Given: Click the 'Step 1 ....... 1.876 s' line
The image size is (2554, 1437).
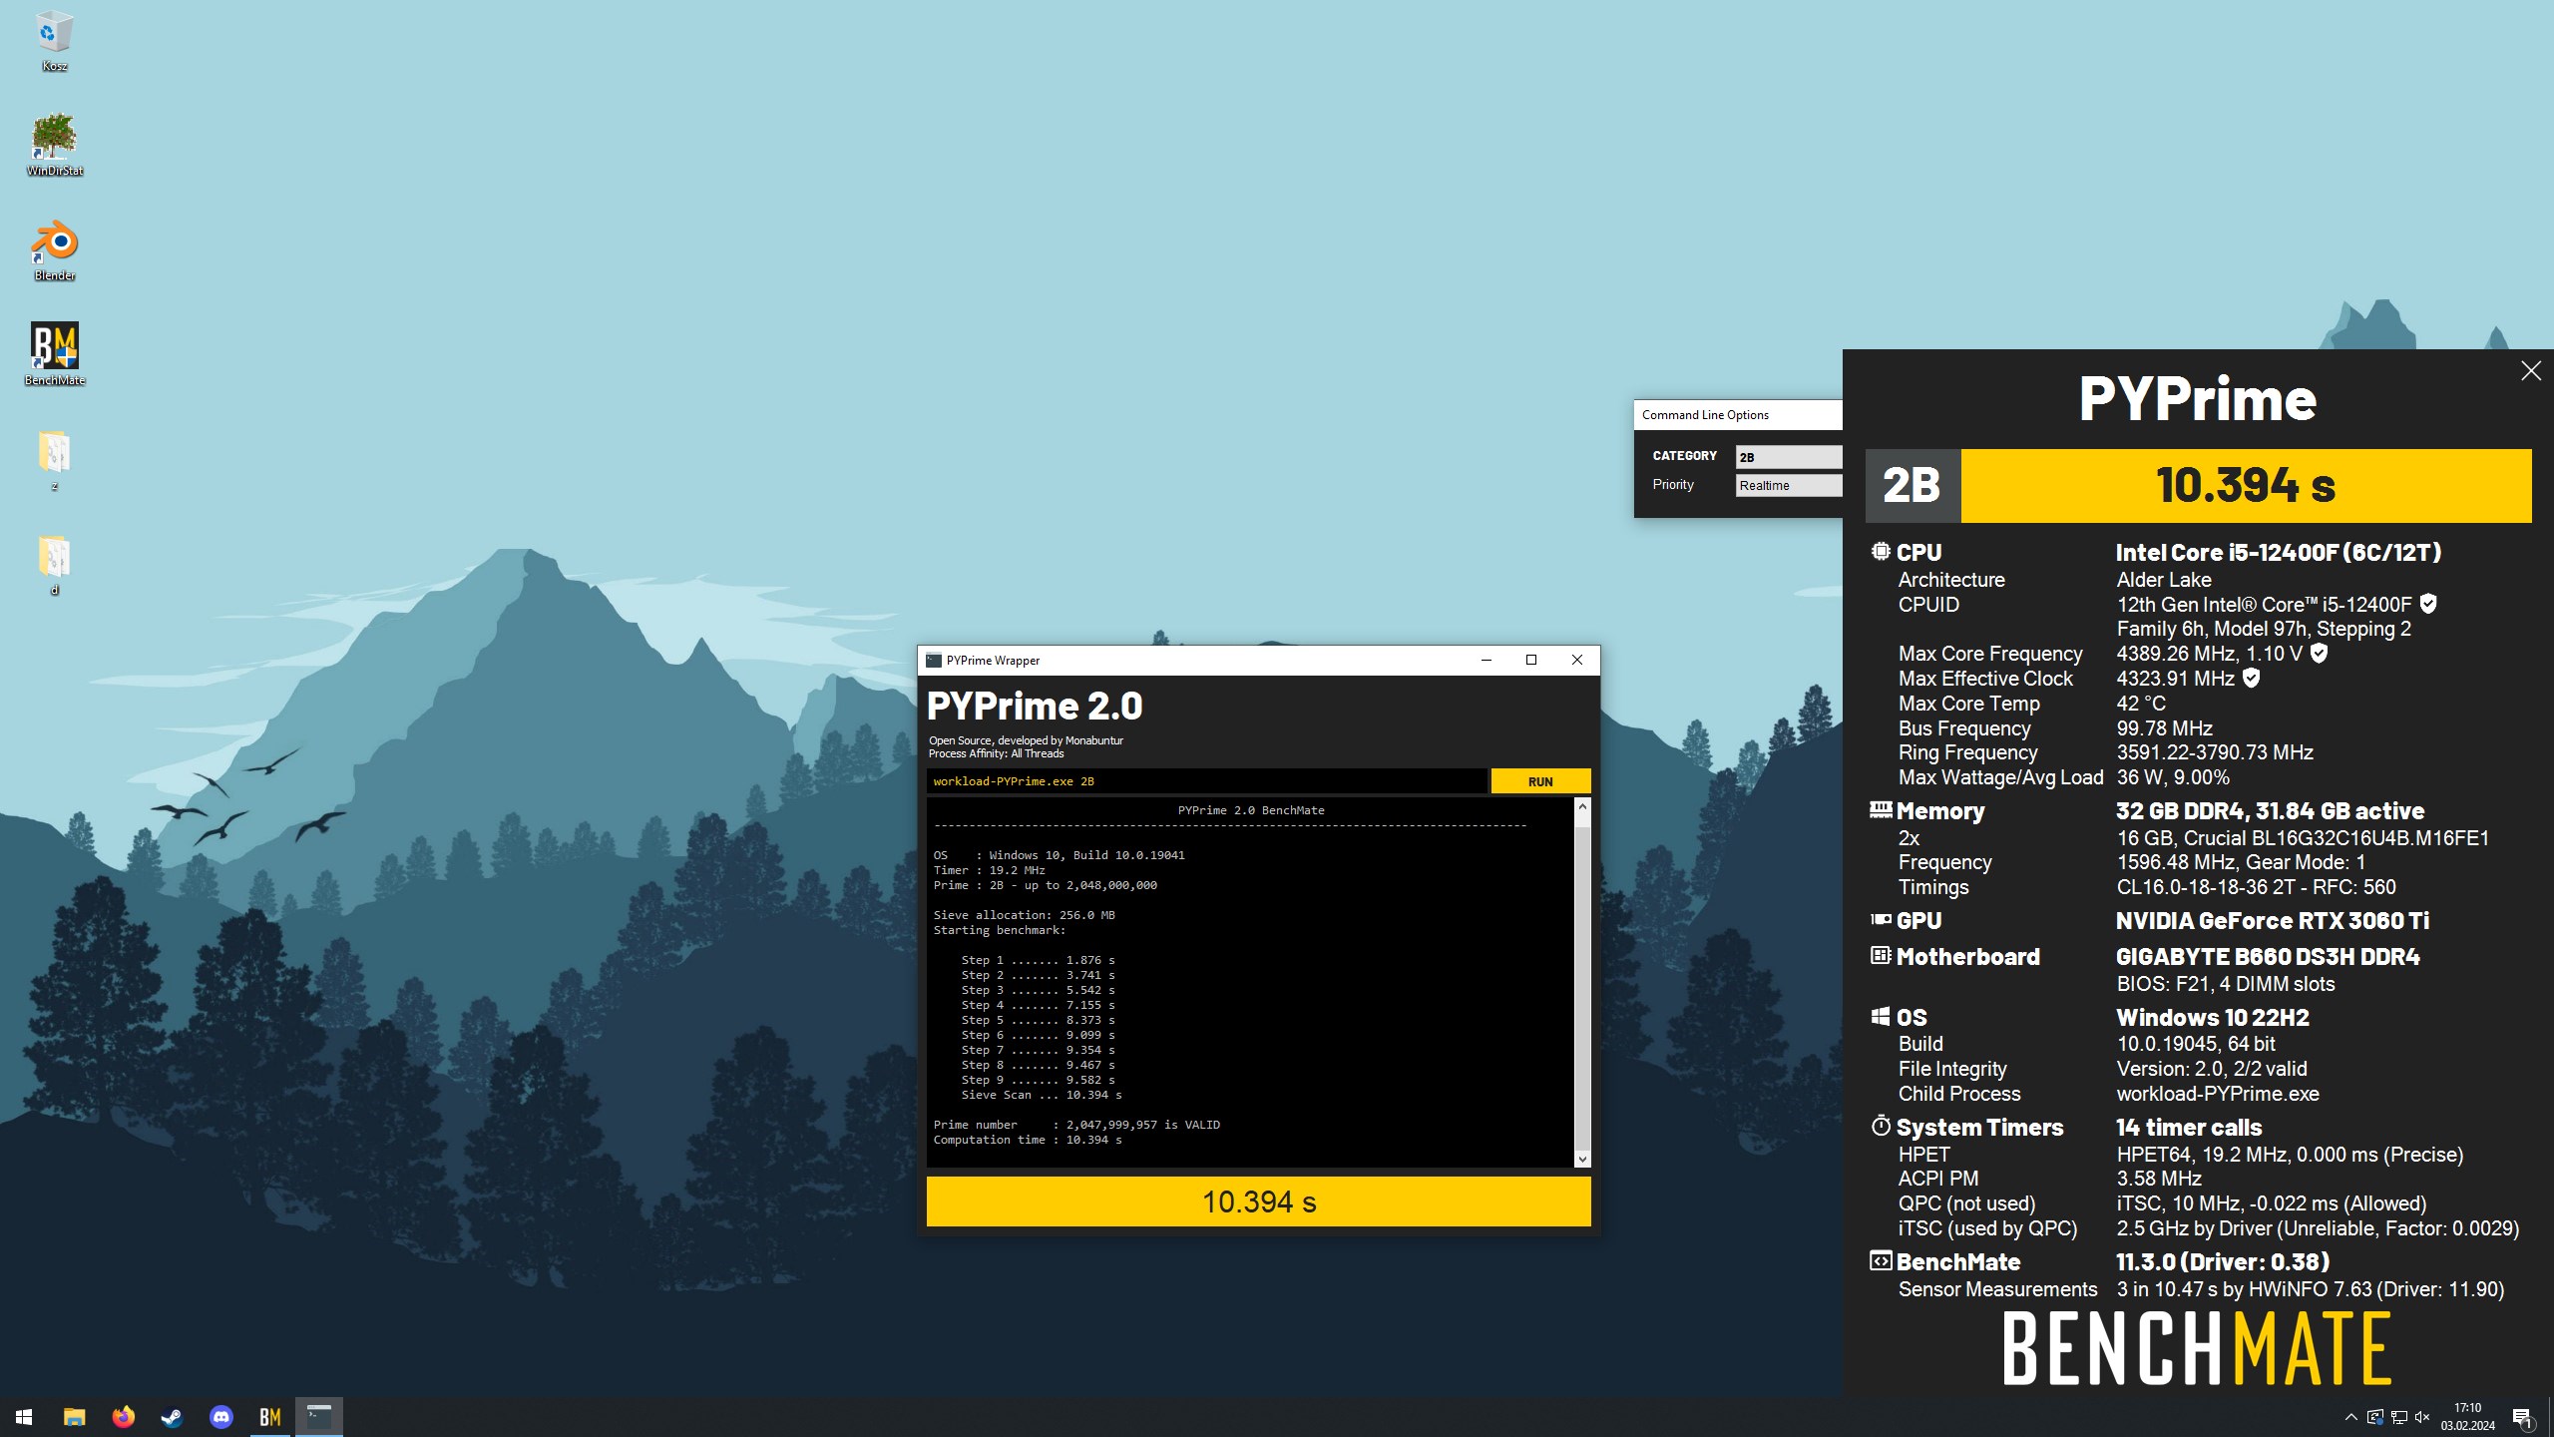Looking at the screenshot, I should coord(1039,960).
